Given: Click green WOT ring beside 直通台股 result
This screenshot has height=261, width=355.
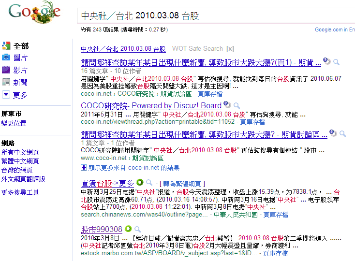Looking at the screenshot, I should click(x=140, y=182).
